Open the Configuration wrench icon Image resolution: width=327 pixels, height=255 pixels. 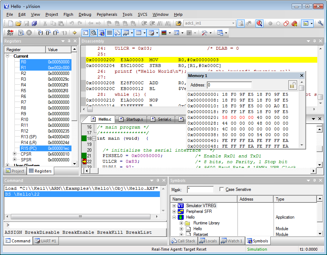tap(320, 23)
